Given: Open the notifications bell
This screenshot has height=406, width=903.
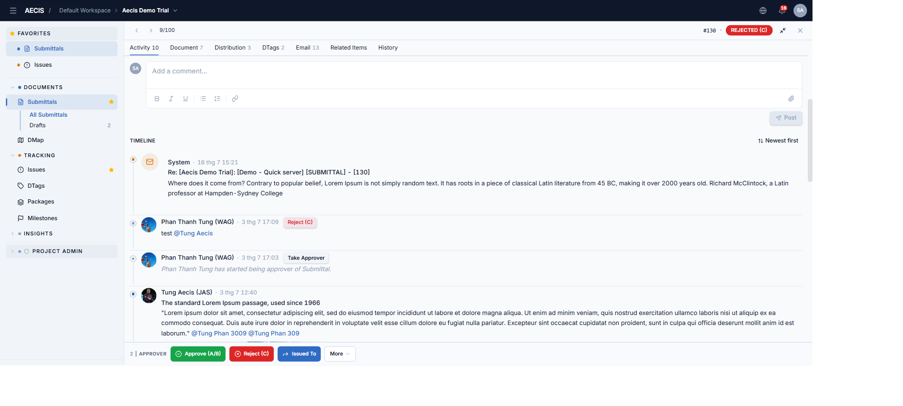Looking at the screenshot, I should (x=782, y=10).
